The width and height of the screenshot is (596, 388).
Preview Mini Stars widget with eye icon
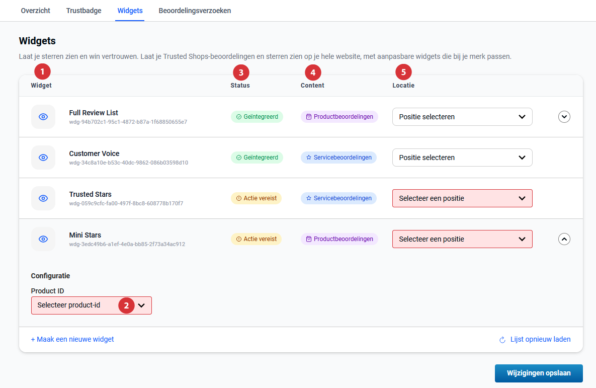[x=43, y=239]
